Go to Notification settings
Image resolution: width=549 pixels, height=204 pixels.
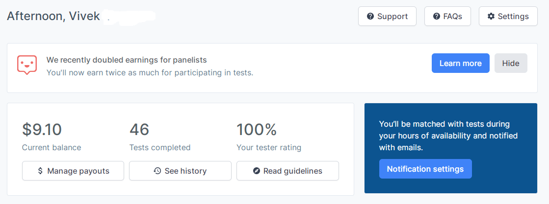point(425,169)
